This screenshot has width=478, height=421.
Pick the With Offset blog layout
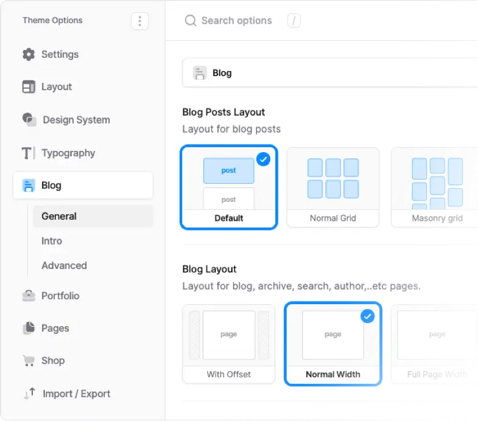click(x=229, y=343)
